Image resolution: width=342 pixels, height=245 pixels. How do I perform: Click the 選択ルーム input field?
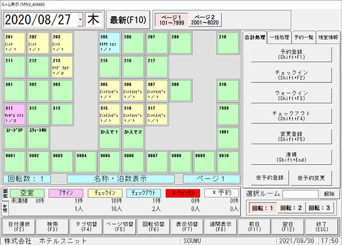[x=300, y=194]
